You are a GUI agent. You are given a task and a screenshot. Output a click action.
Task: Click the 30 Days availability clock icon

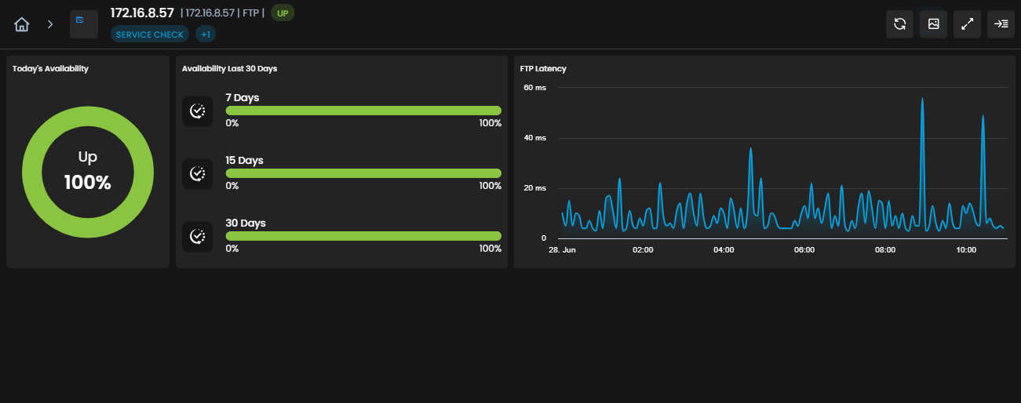click(x=198, y=237)
